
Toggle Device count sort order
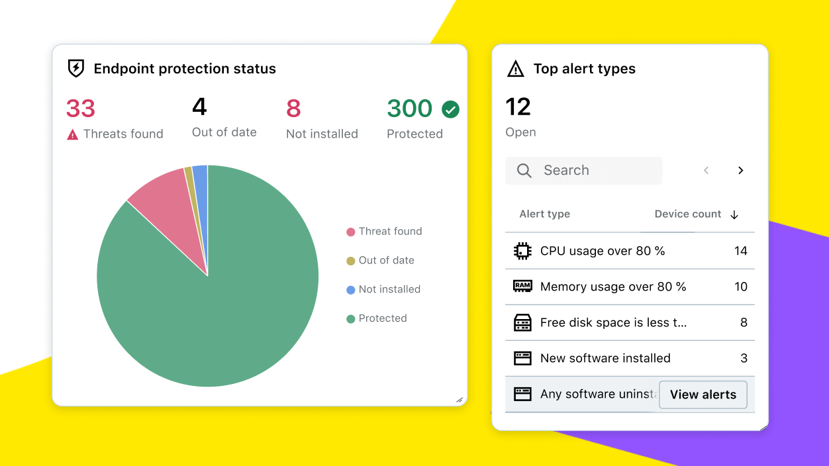pos(734,214)
